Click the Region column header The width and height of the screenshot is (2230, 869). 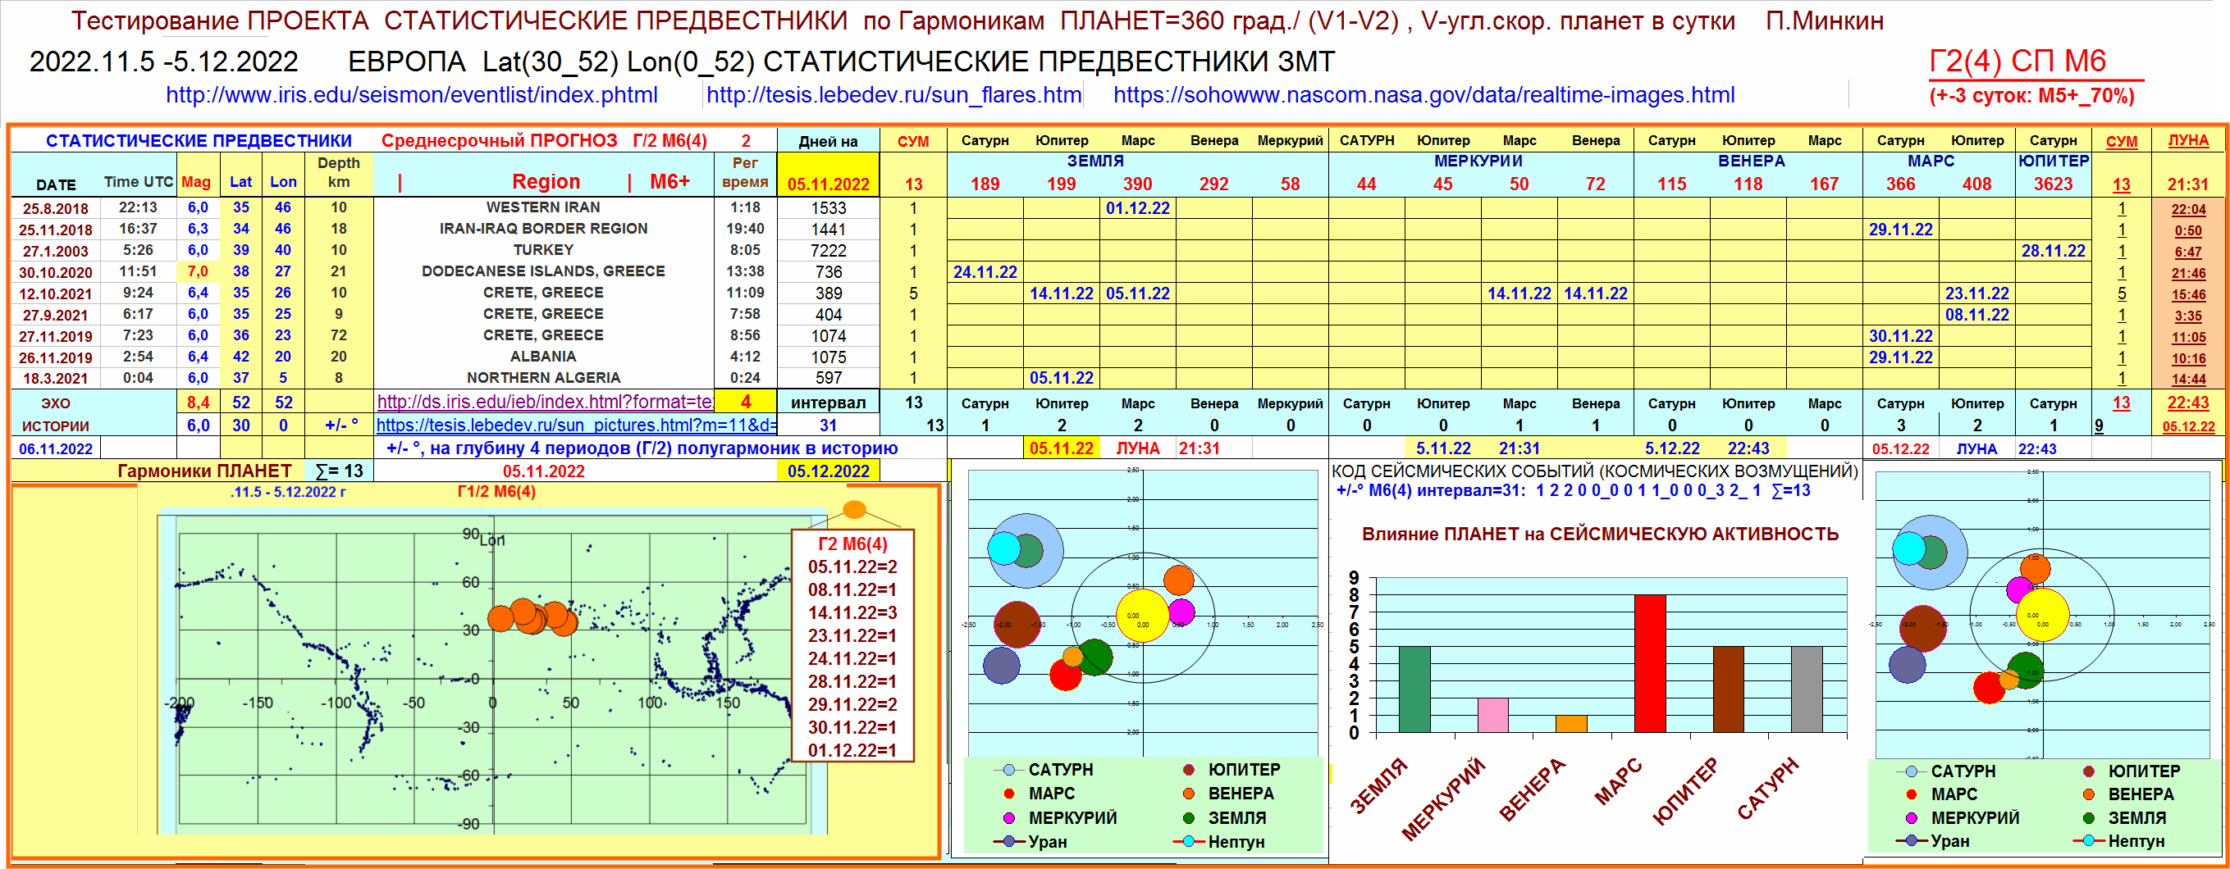[x=546, y=181]
